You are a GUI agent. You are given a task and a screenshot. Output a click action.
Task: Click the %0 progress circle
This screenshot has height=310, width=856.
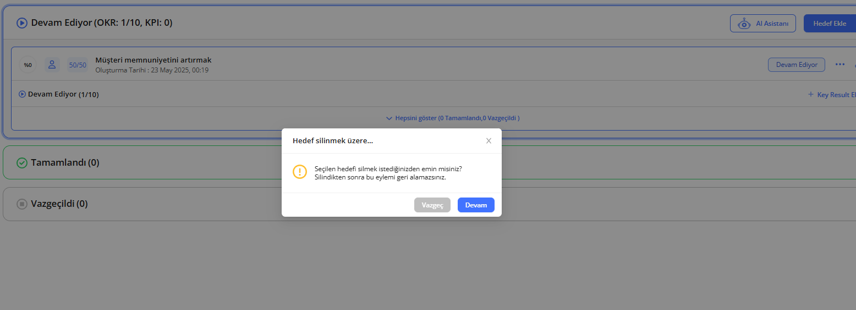pyautogui.click(x=28, y=65)
